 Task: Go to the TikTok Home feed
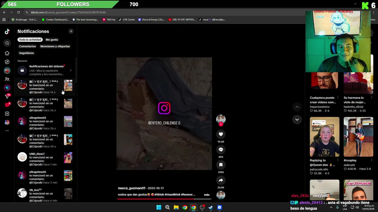(7, 53)
